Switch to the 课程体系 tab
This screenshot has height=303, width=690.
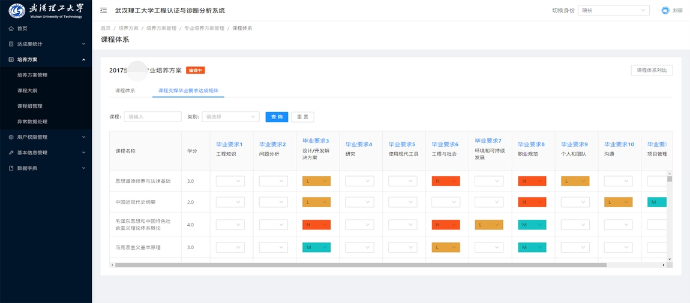coord(125,90)
